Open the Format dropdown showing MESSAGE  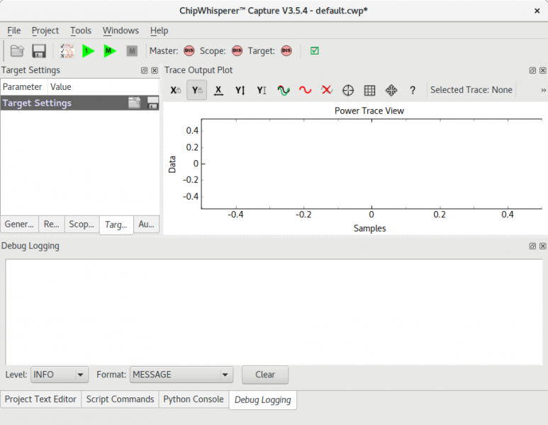[181, 375]
